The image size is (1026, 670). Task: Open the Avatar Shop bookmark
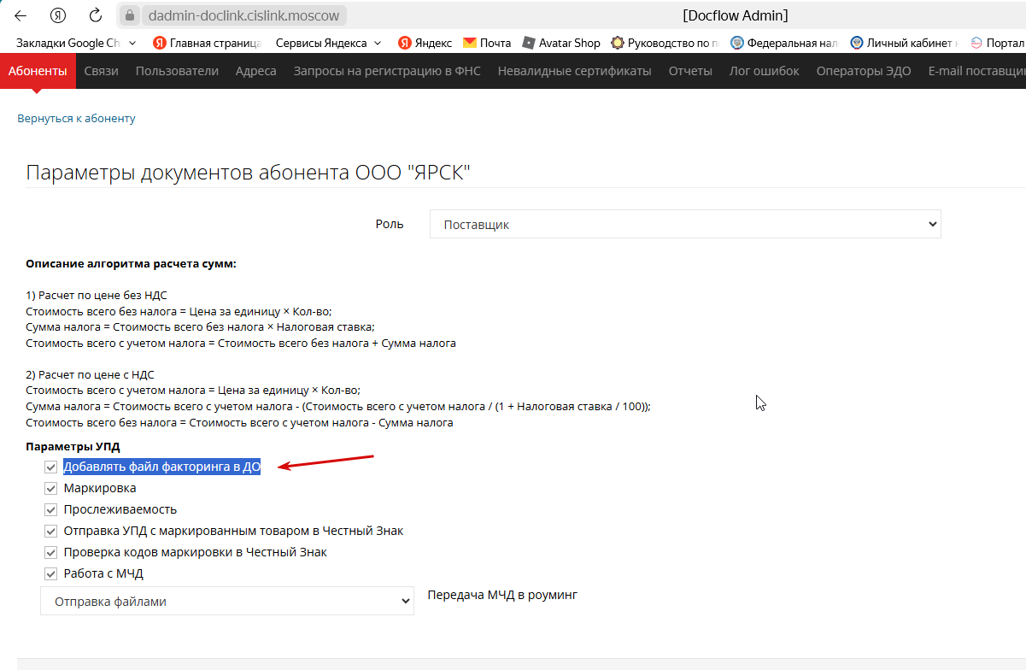coord(561,43)
